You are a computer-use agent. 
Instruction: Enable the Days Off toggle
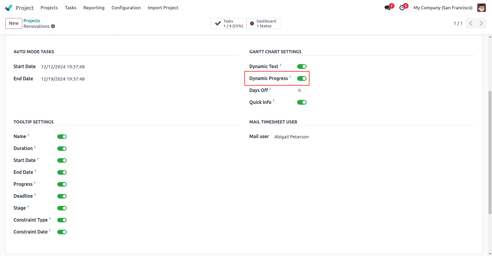point(302,90)
